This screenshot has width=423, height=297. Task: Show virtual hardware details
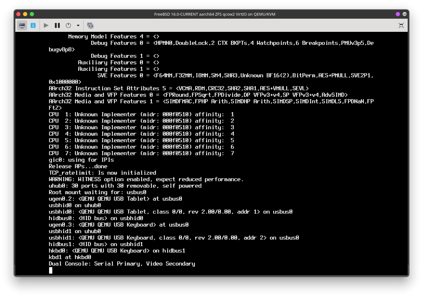tap(33, 25)
